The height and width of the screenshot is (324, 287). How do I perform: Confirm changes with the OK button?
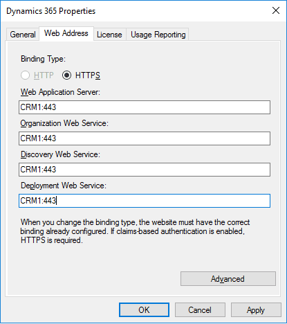[144, 309]
